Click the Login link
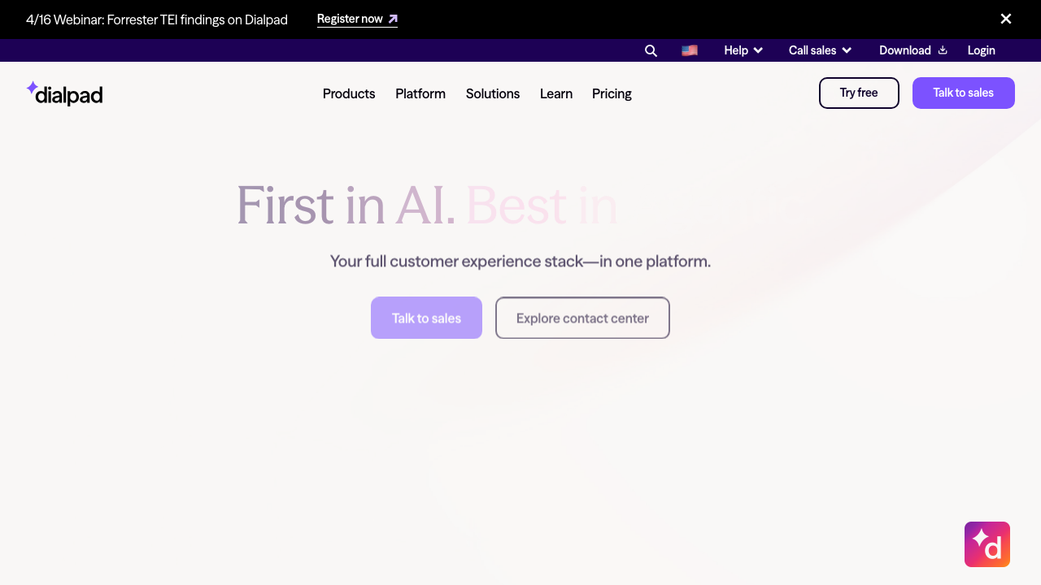The width and height of the screenshot is (1041, 585). point(981,50)
